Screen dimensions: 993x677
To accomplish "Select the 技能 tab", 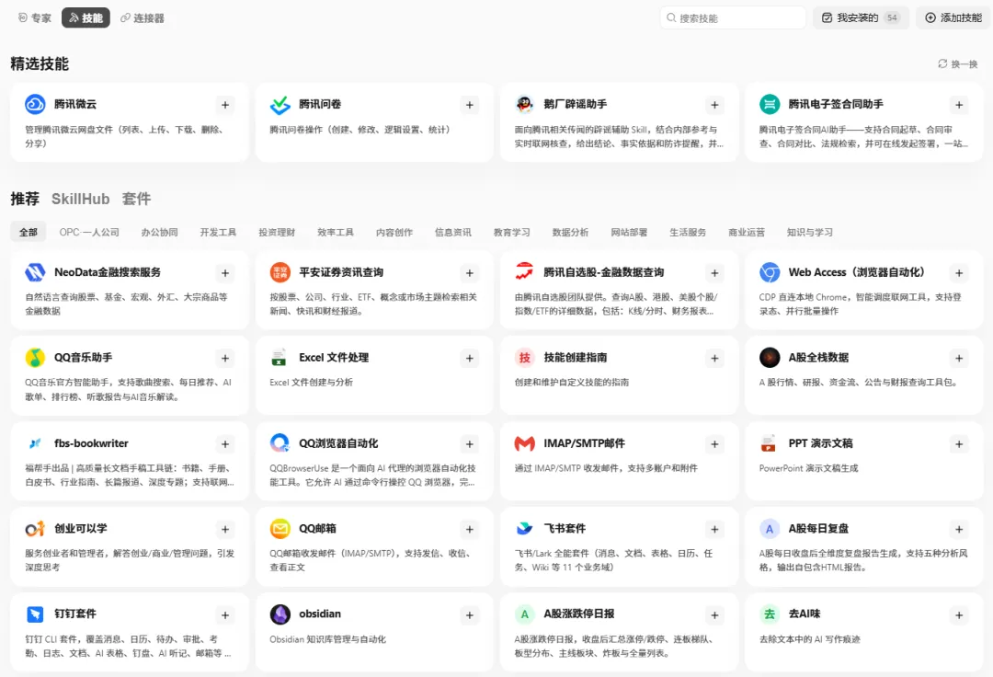I will click(x=86, y=17).
